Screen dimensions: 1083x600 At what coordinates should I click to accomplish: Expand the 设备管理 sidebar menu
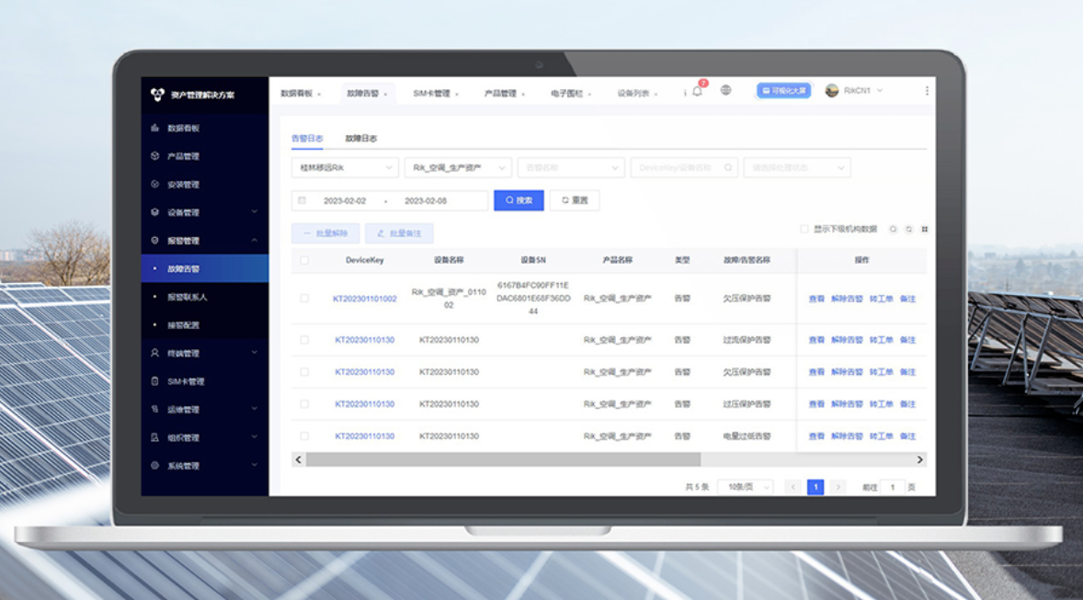pos(204,212)
